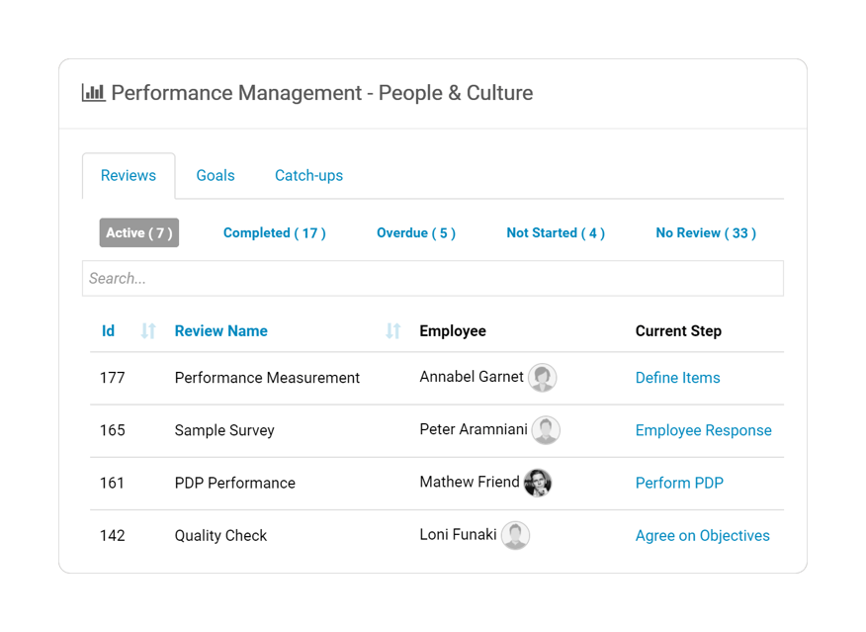Click the Employee Response step link
The width and height of the screenshot is (866, 632).
coord(703,430)
